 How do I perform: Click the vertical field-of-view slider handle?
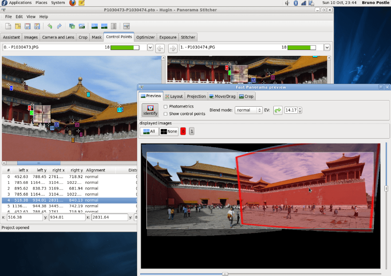pos(386,188)
